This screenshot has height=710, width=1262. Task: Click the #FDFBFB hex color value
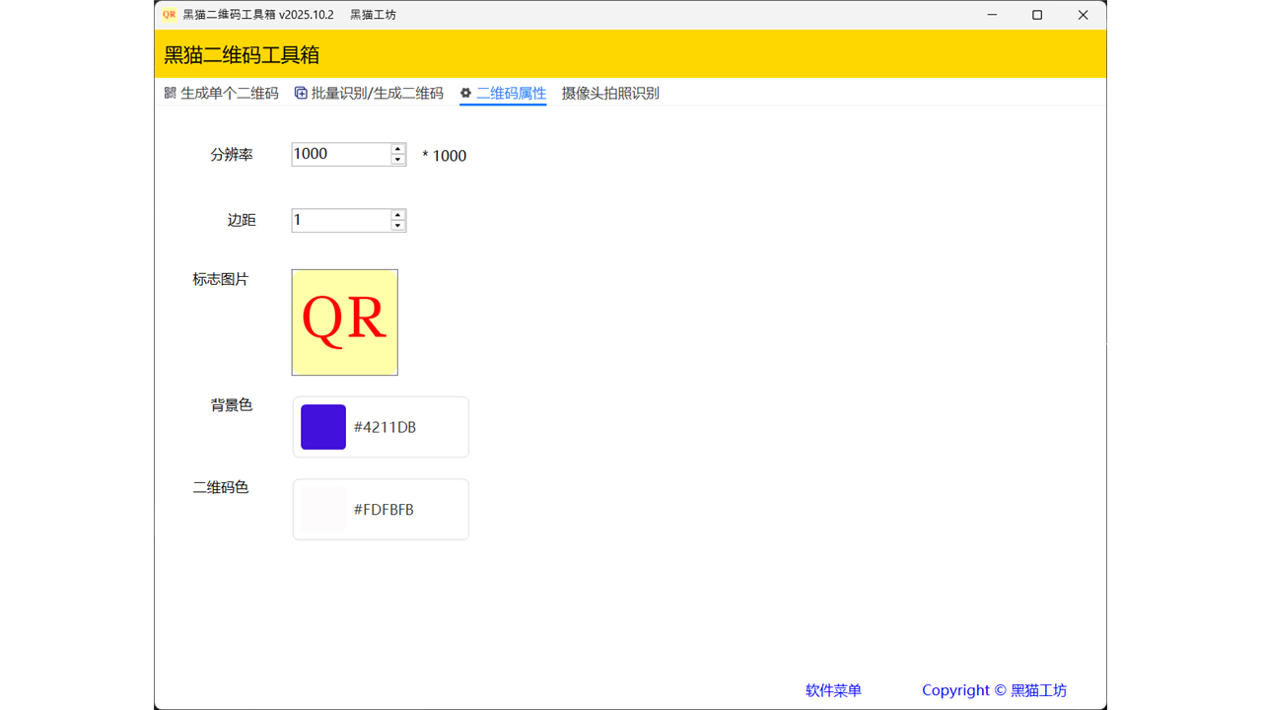click(x=384, y=510)
